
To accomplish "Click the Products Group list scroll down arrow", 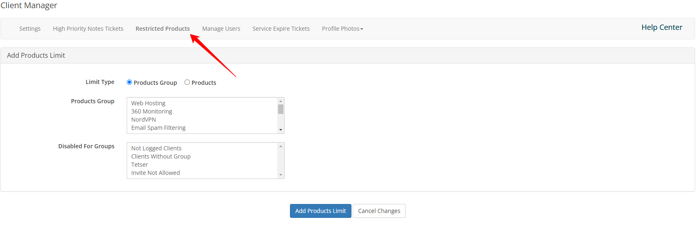I will click(281, 130).
